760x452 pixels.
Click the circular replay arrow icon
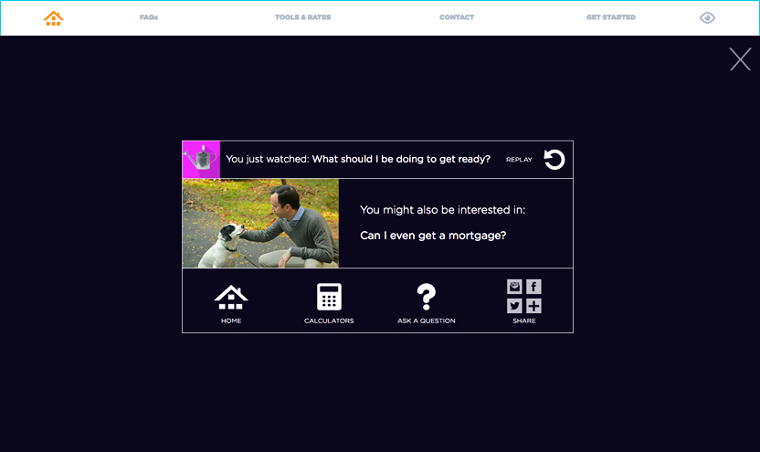[x=554, y=160]
